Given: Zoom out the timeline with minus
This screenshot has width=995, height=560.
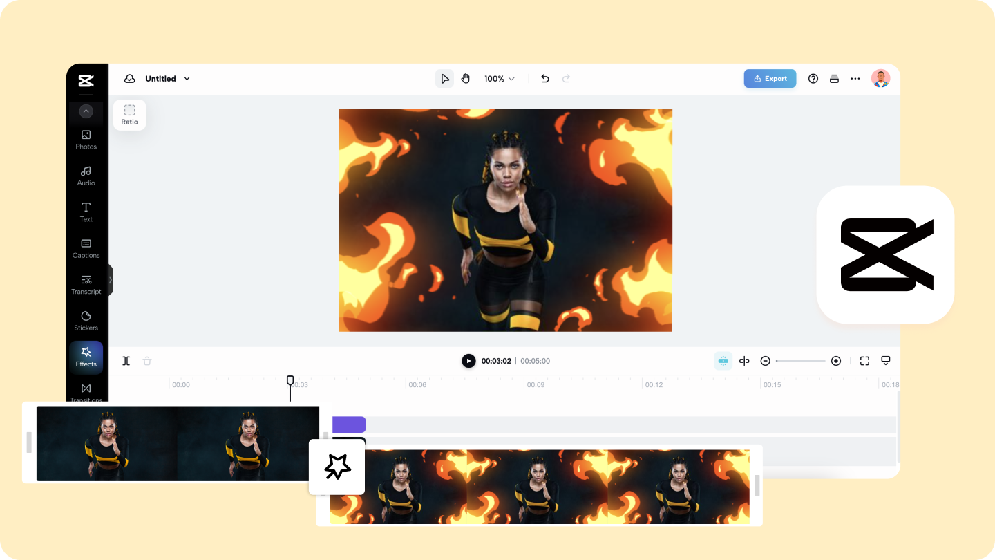Looking at the screenshot, I should [765, 361].
